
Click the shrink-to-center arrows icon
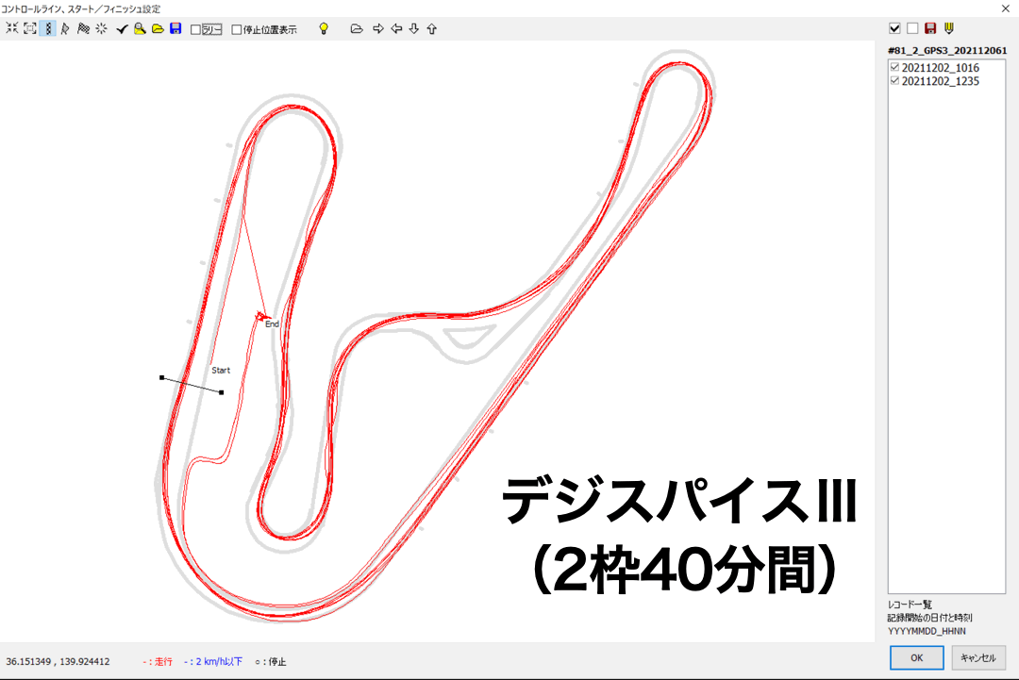click(12, 29)
